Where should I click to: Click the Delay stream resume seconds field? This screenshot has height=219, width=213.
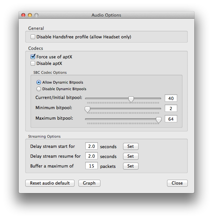click(91, 156)
